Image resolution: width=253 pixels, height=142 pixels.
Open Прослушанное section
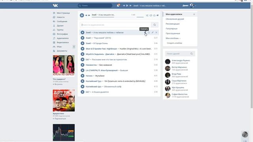(x=173, y=34)
